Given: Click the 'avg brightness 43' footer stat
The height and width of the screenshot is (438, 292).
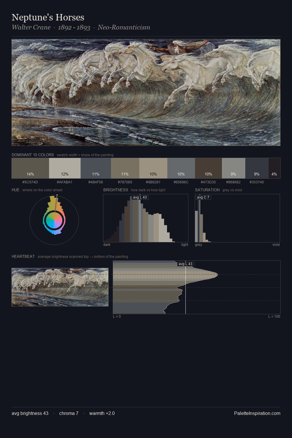Looking at the screenshot, I should pos(30,413).
